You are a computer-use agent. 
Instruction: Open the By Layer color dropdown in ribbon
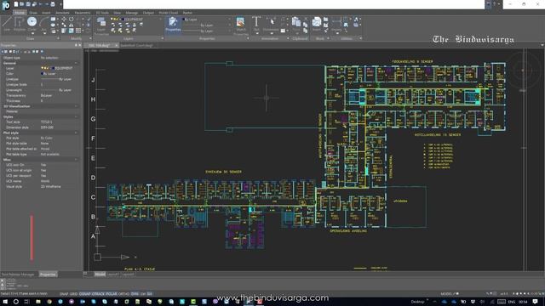[207, 20]
